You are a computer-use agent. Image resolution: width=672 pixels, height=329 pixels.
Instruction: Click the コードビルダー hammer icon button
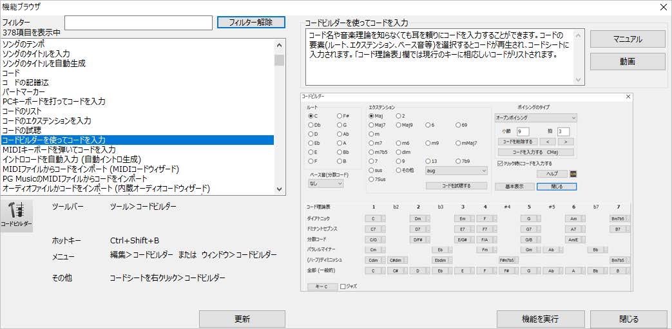(x=16, y=216)
